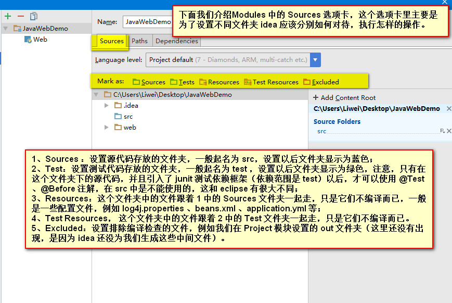Click the Test Resources folder icon in Mark as
This screenshot has height=303, width=452.
point(248,82)
